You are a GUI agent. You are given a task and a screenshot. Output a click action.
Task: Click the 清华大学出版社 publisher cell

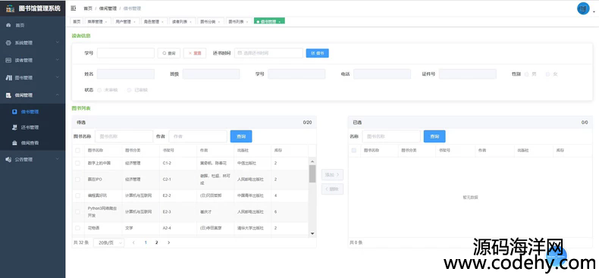[251, 228]
